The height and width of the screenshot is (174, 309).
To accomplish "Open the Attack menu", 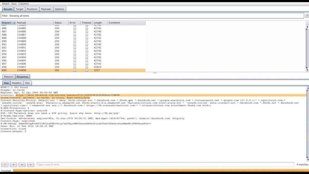I will point(6,4).
